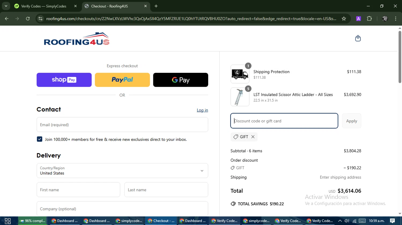402x225 pixels.
Task: Open the touch keyboard tray icon
Action: 362,221
